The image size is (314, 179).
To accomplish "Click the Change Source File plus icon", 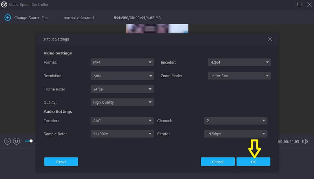I will click(7, 18).
